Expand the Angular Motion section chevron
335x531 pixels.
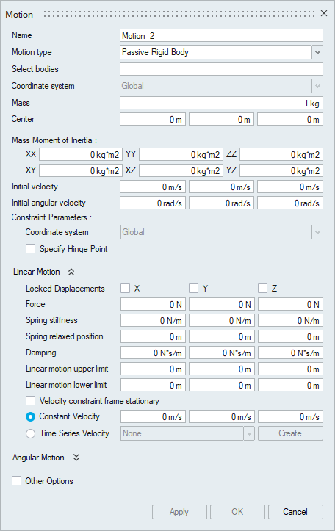tap(76, 458)
